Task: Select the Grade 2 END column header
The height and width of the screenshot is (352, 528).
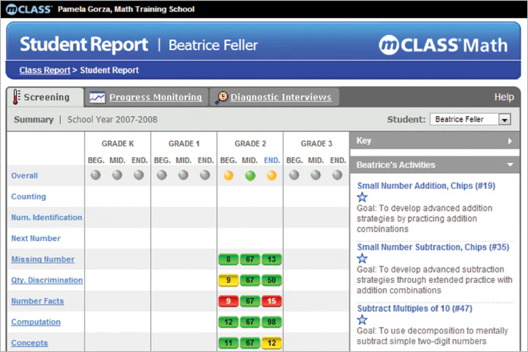Action: pyautogui.click(x=272, y=160)
